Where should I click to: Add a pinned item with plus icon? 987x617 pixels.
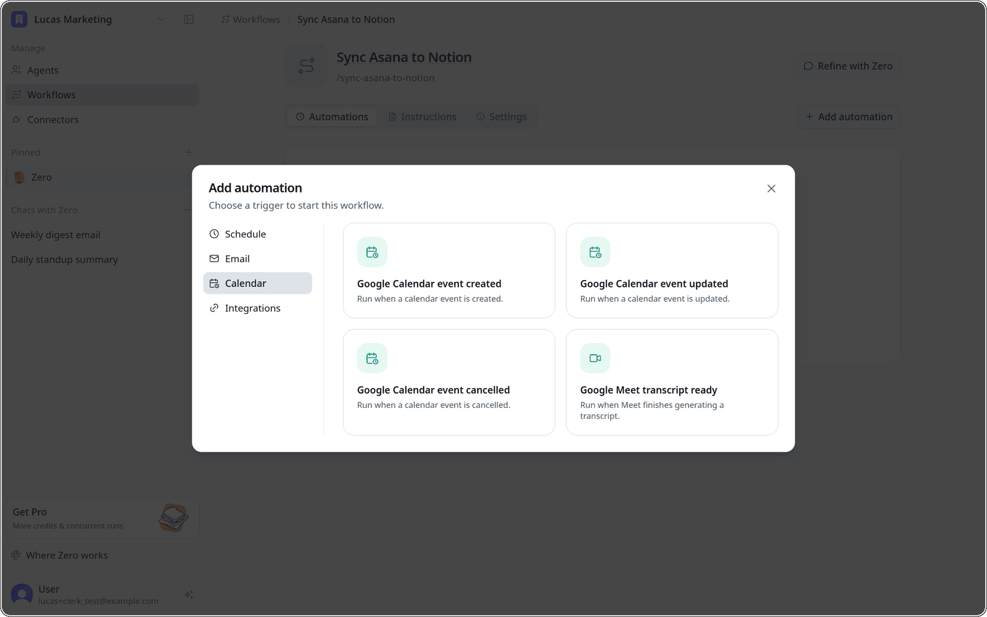pos(189,152)
